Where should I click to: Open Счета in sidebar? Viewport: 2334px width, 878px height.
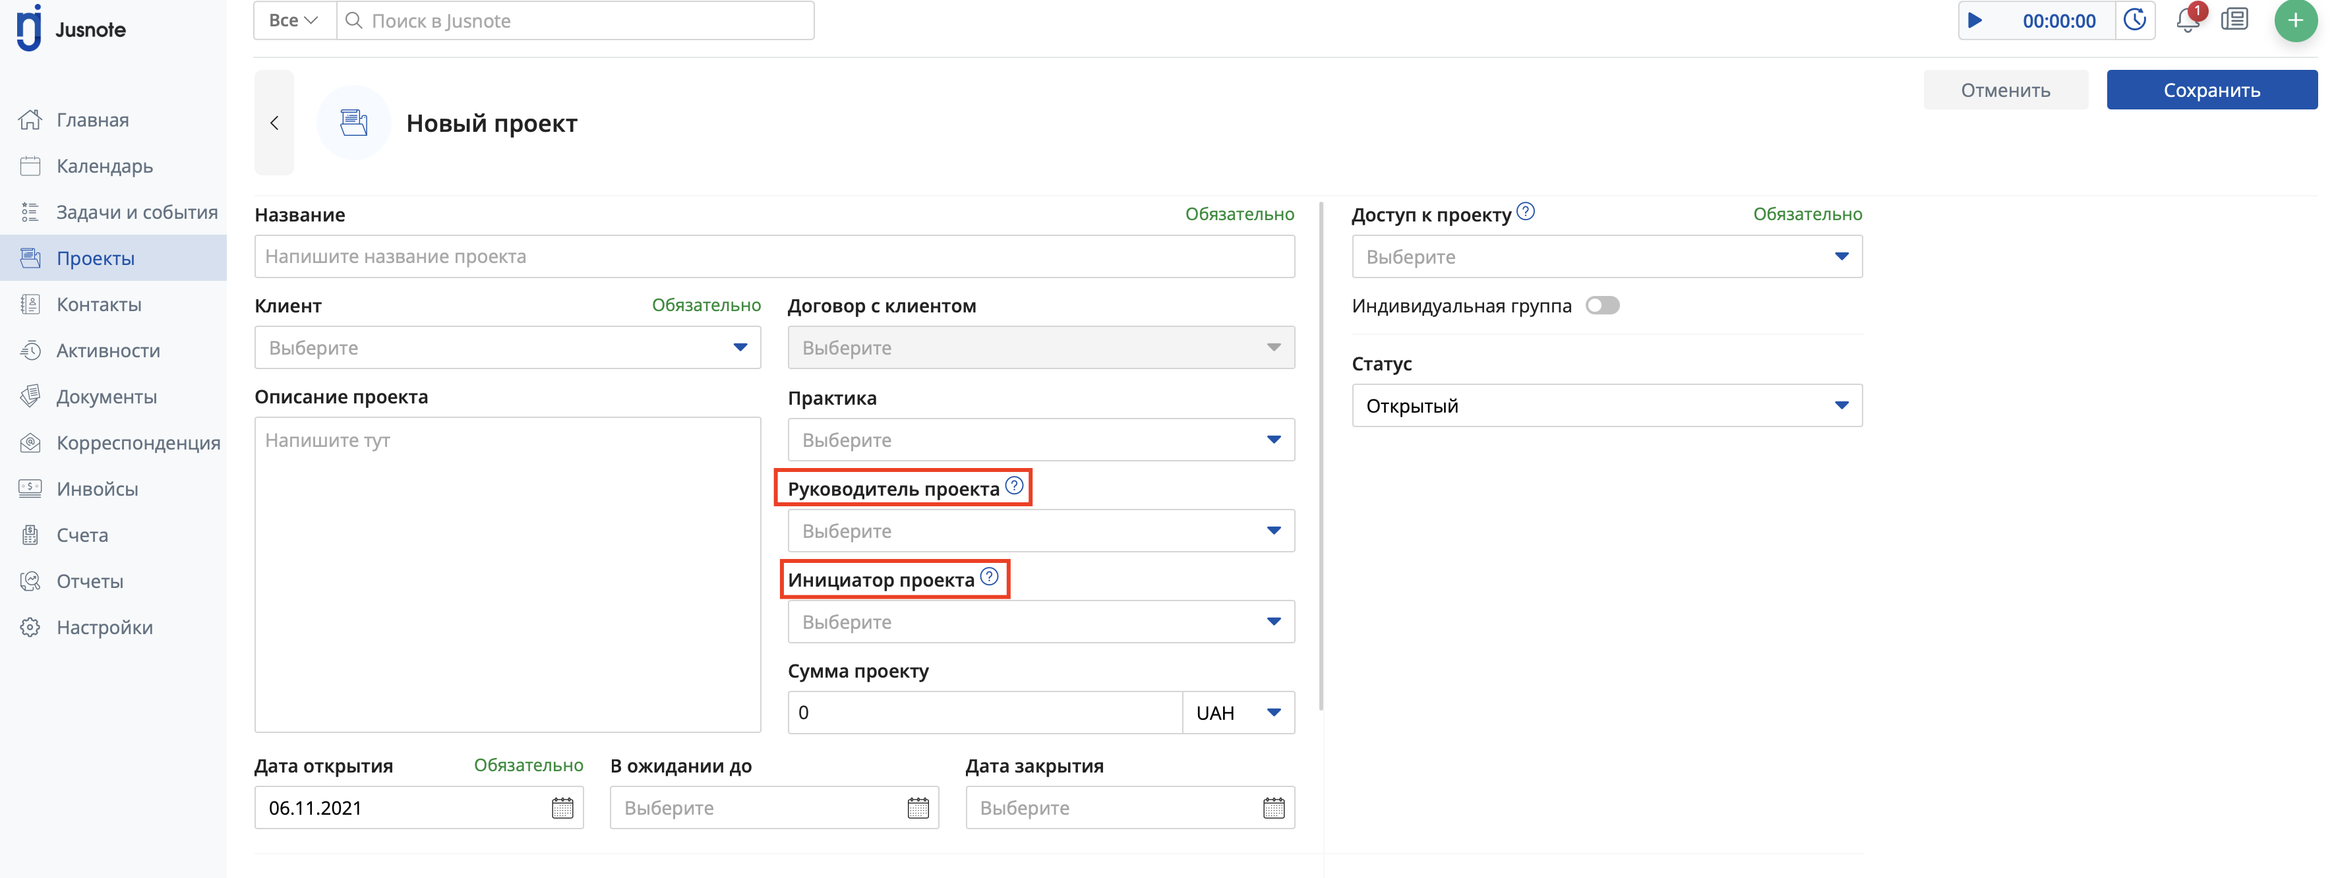click(113, 535)
